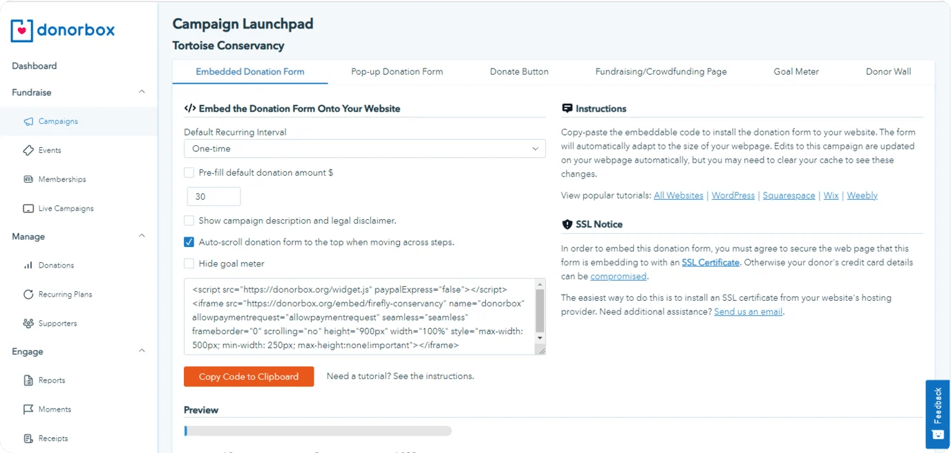Screen dimensions: 951x453
Task: Open the WordPress tutorial link
Action: (x=733, y=195)
